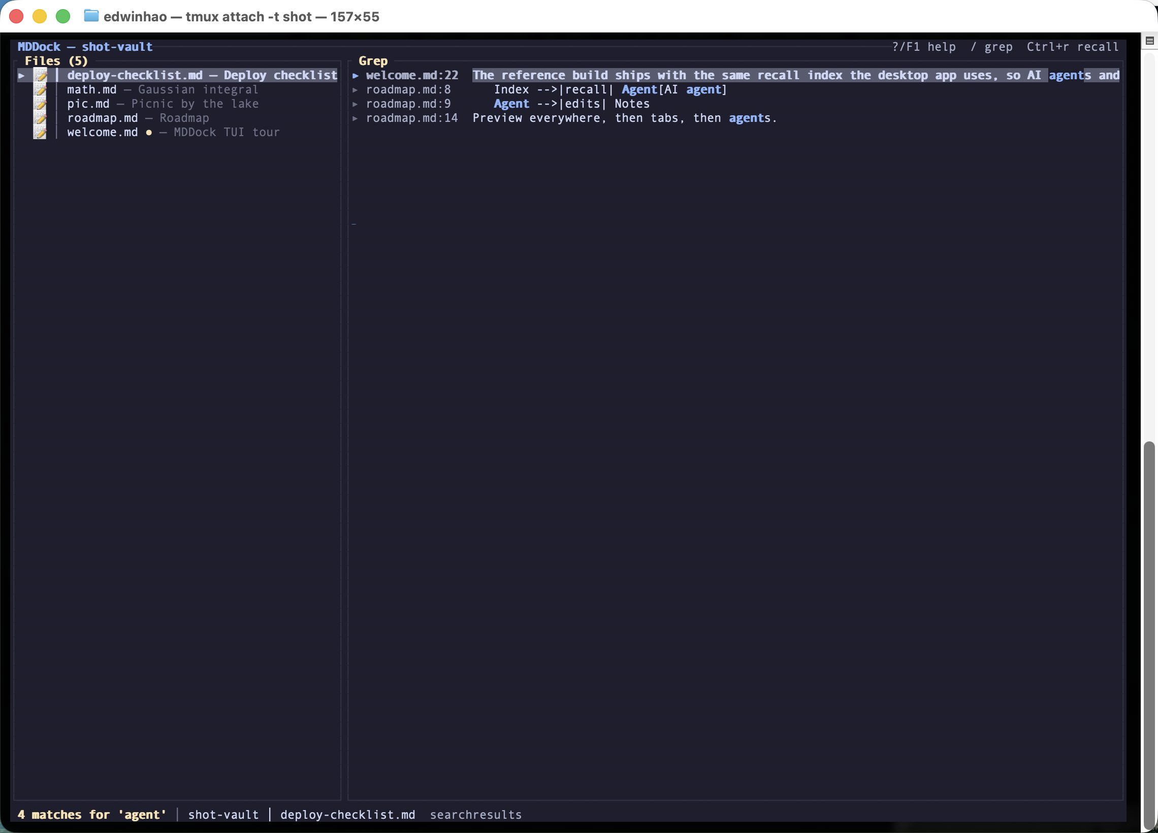Select the Files (5) panel header
1158x833 pixels.
click(x=56, y=61)
